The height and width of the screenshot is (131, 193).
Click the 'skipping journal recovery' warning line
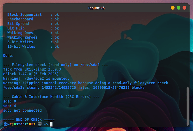[86, 83]
